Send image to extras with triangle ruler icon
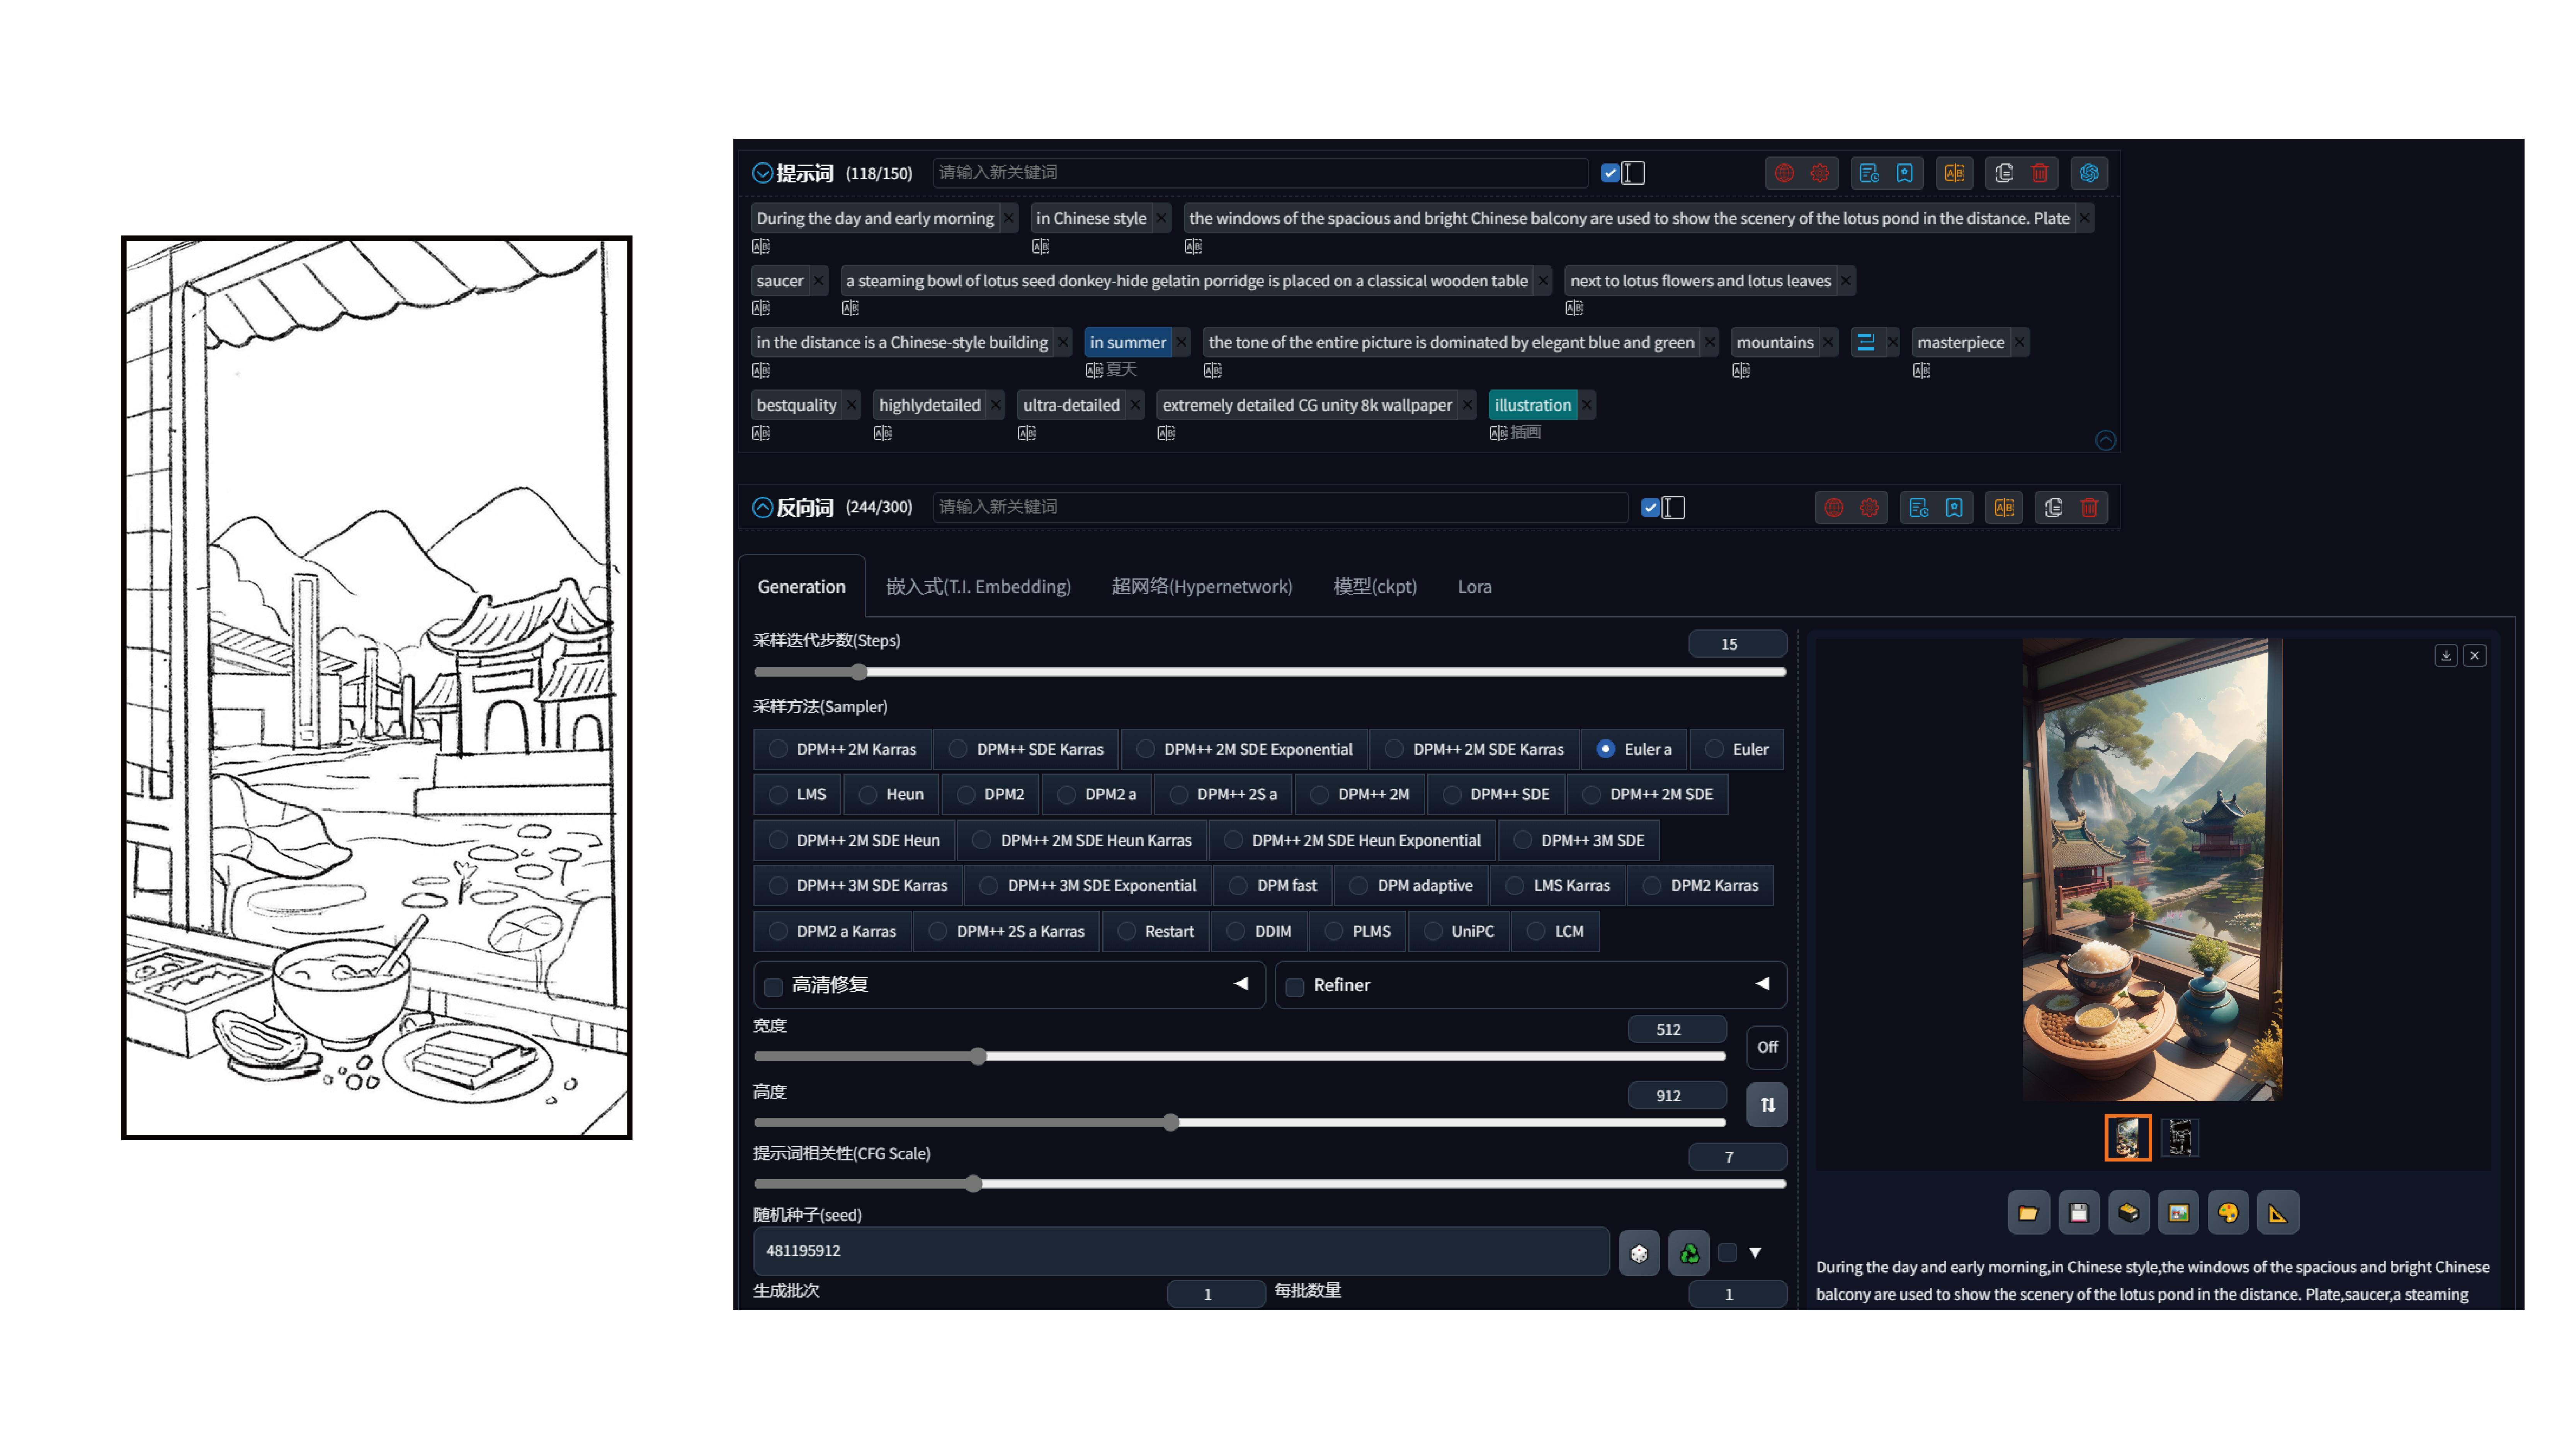Viewport: 2576px width, 1449px height. (2278, 1213)
